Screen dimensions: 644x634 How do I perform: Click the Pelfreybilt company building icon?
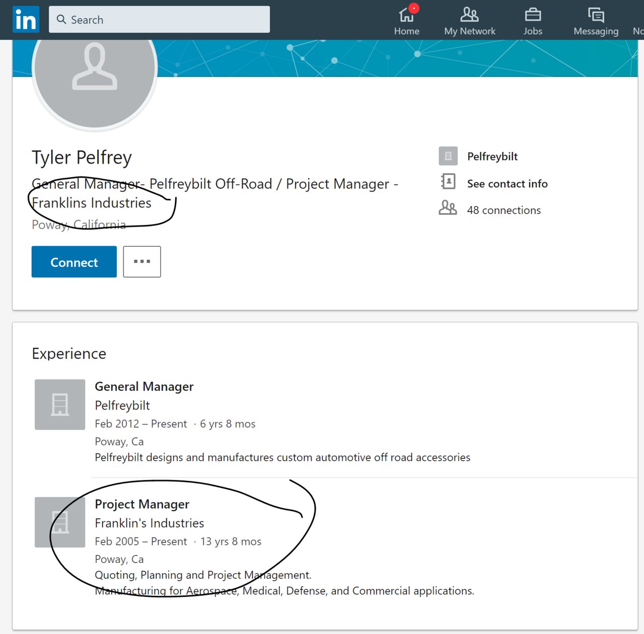tap(448, 156)
